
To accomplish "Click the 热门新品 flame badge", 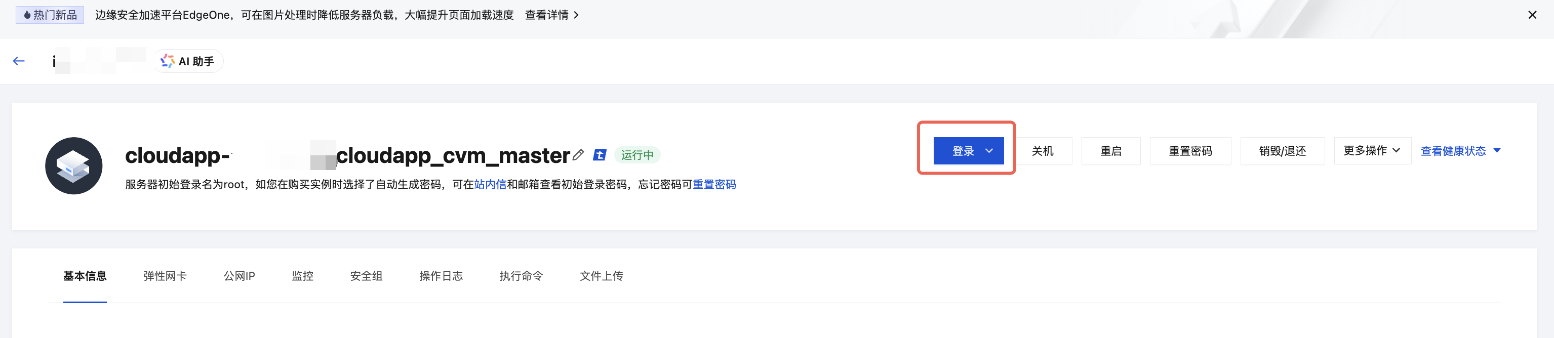I will point(50,15).
